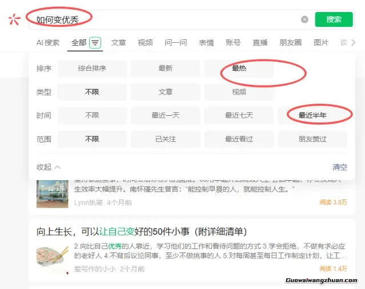
Task: Set 时间 filter to 不限
Action: click(x=92, y=116)
